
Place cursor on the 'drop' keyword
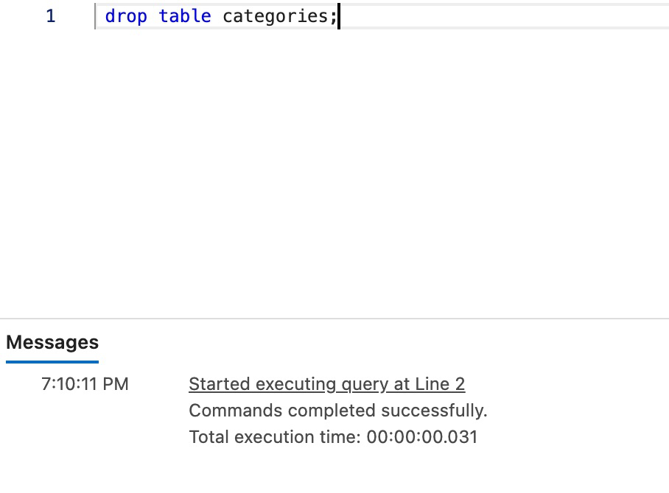click(x=126, y=16)
